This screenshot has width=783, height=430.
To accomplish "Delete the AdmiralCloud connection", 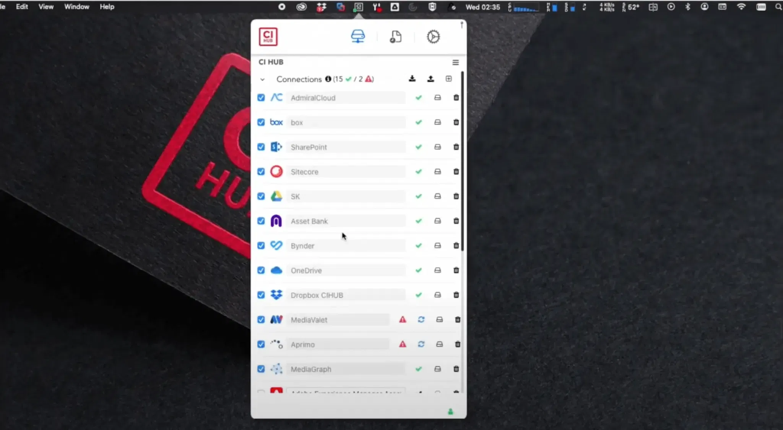I will pyautogui.click(x=456, y=98).
